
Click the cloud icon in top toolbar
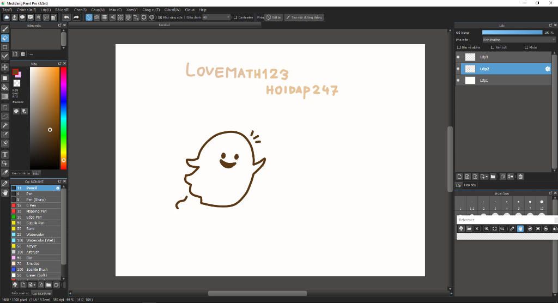pyautogui.click(x=7, y=17)
